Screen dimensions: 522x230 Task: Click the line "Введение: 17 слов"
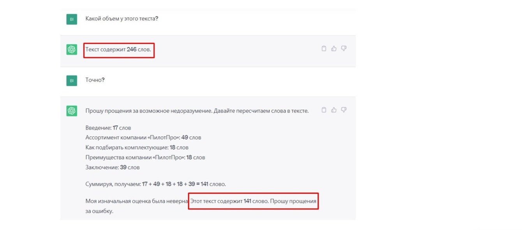pos(108,128)
